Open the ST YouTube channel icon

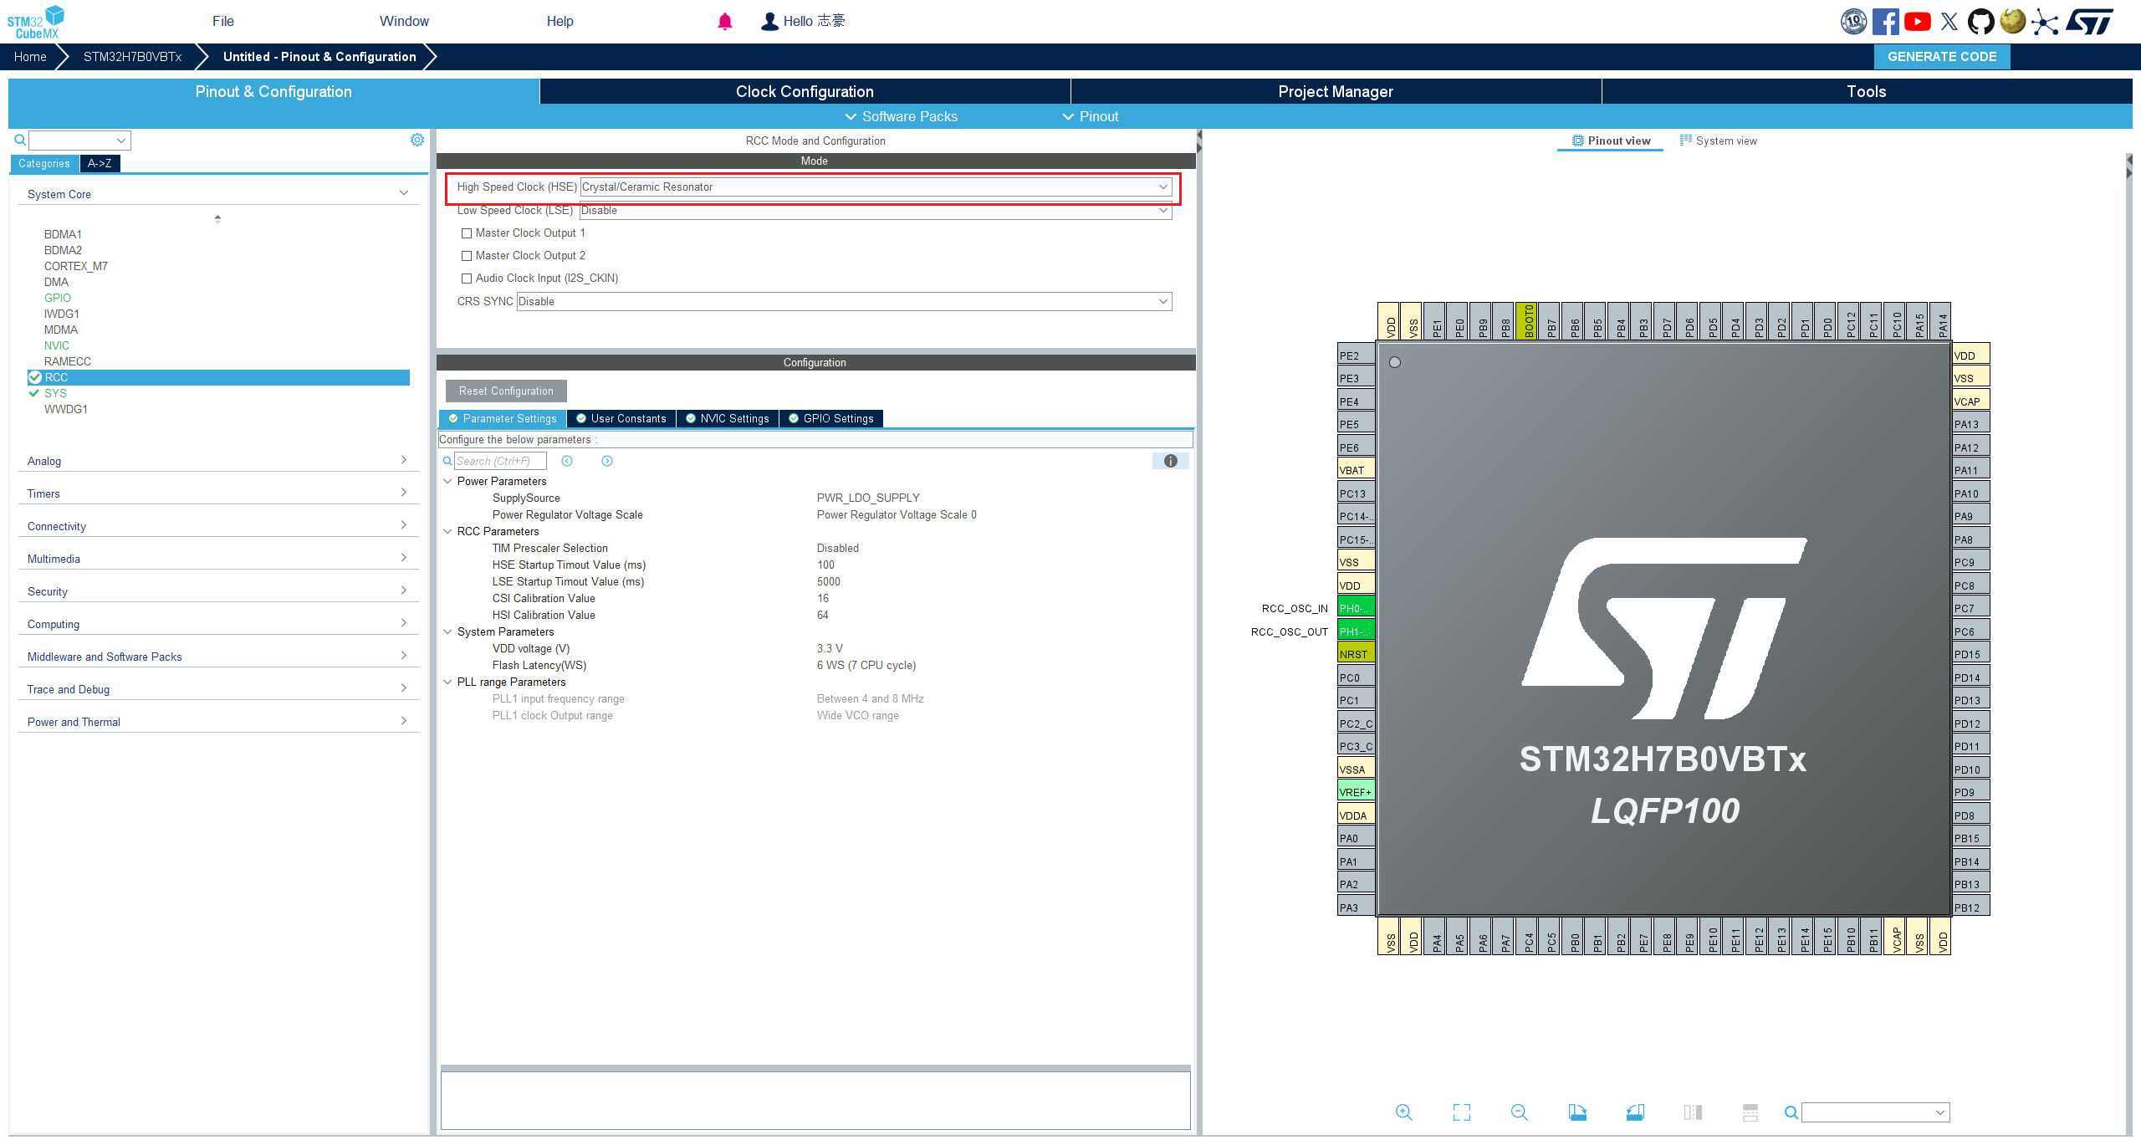click(1918, 21)
